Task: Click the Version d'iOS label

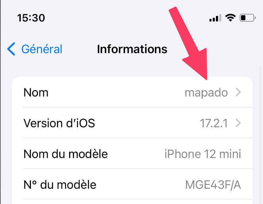Action: pos(59,123)
